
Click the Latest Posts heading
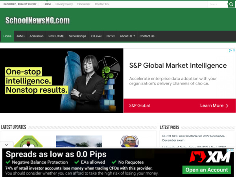(x=169, y=127)
